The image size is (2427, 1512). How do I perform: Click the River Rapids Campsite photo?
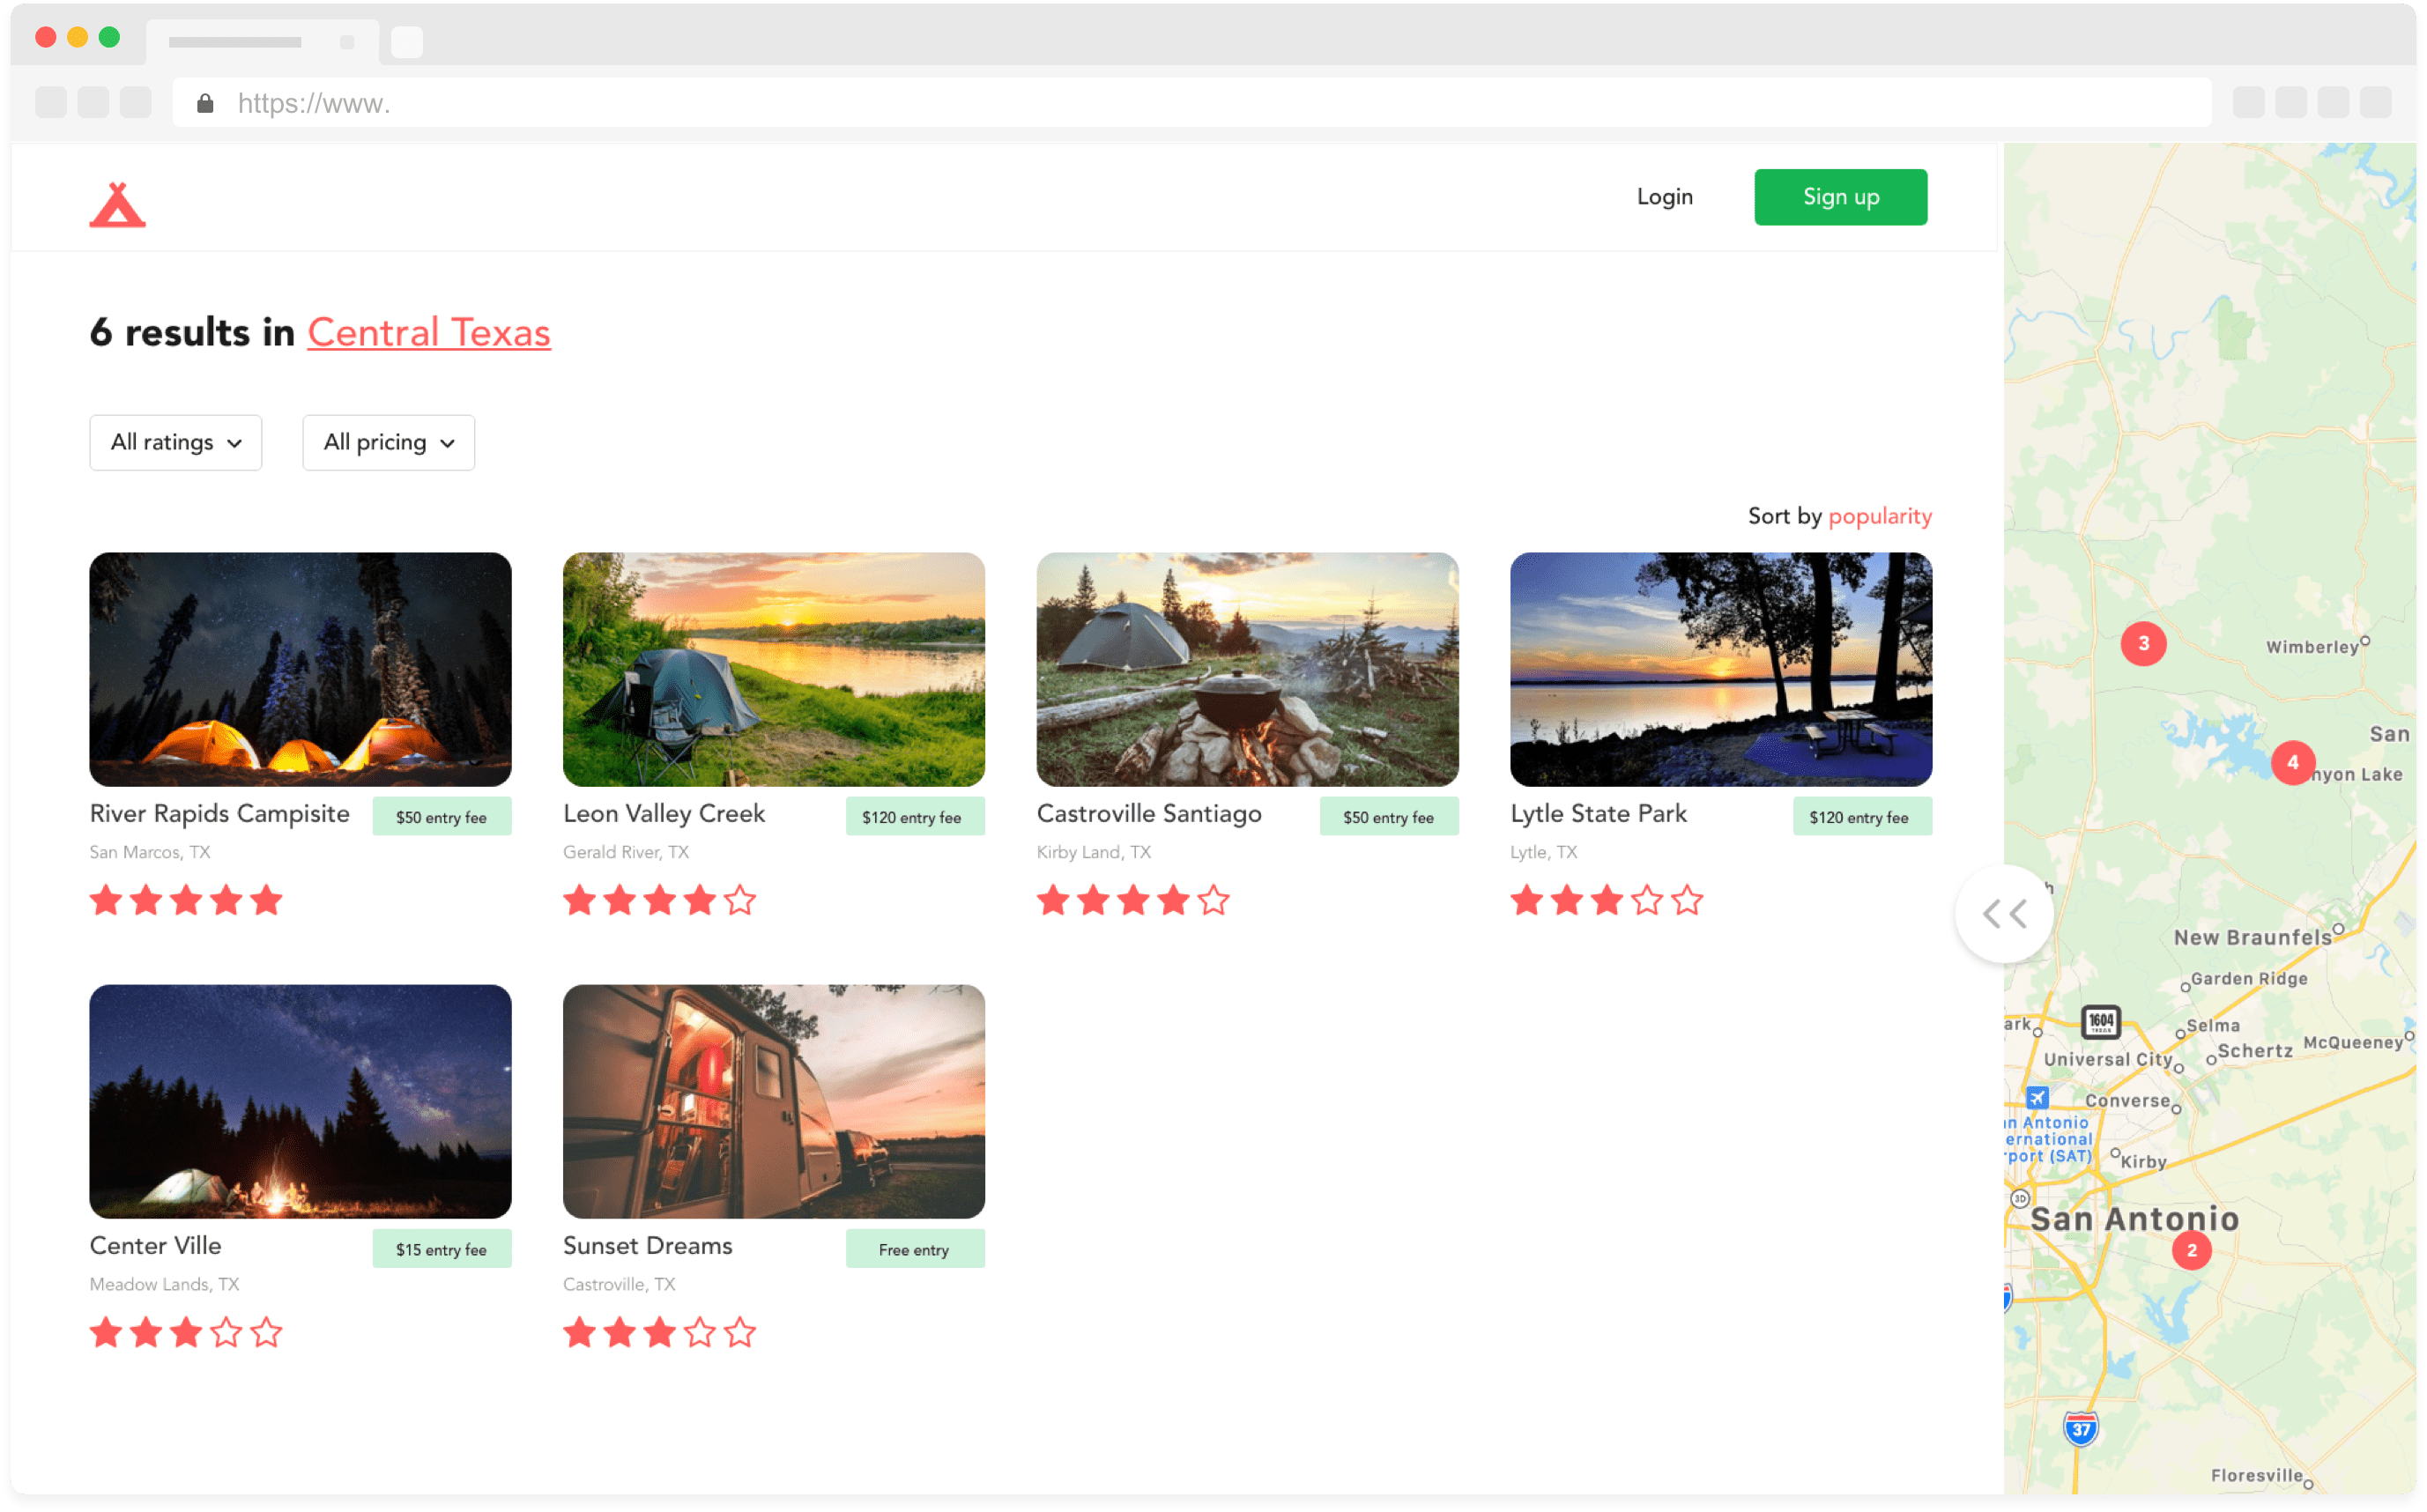click(300, 669)
